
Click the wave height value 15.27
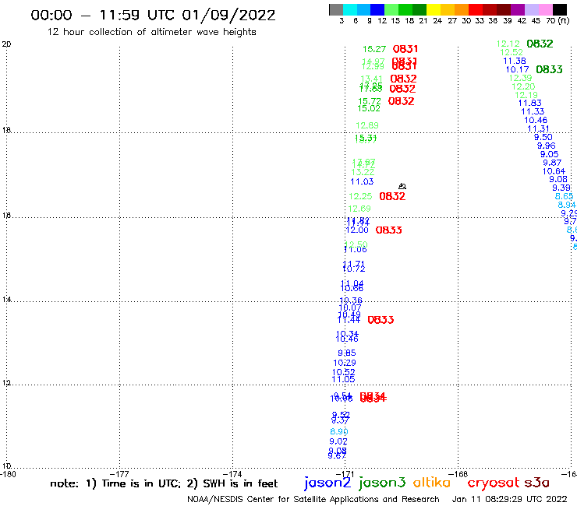[x=374, y=49]
